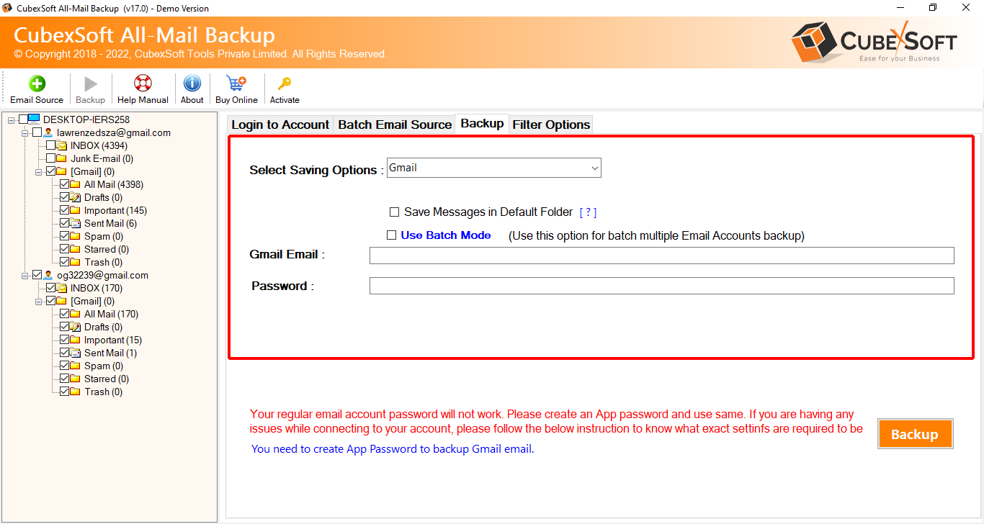Click the Important (145) folder icon
The height and width of the screenshot is (524, 984).
tap(76, 210)
